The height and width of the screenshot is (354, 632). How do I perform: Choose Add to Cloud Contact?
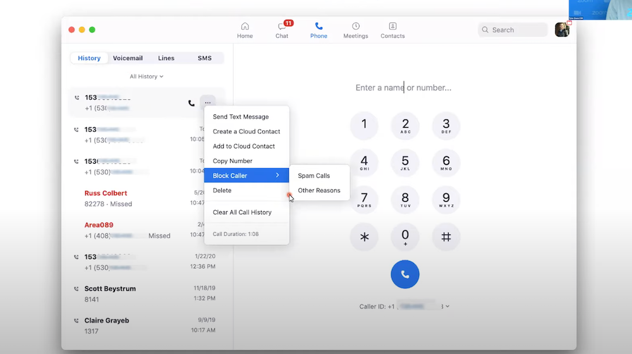246,146
